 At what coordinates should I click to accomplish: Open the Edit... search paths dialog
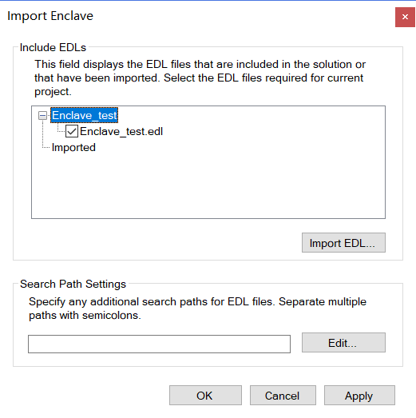[343, 343]
